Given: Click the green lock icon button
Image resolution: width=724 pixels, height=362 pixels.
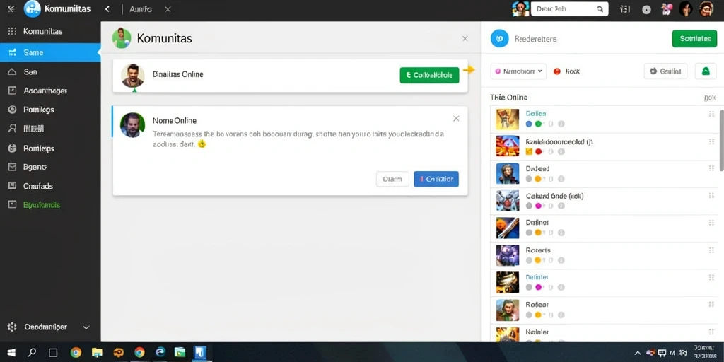Looking at the screenshot, I should (705, 71).
